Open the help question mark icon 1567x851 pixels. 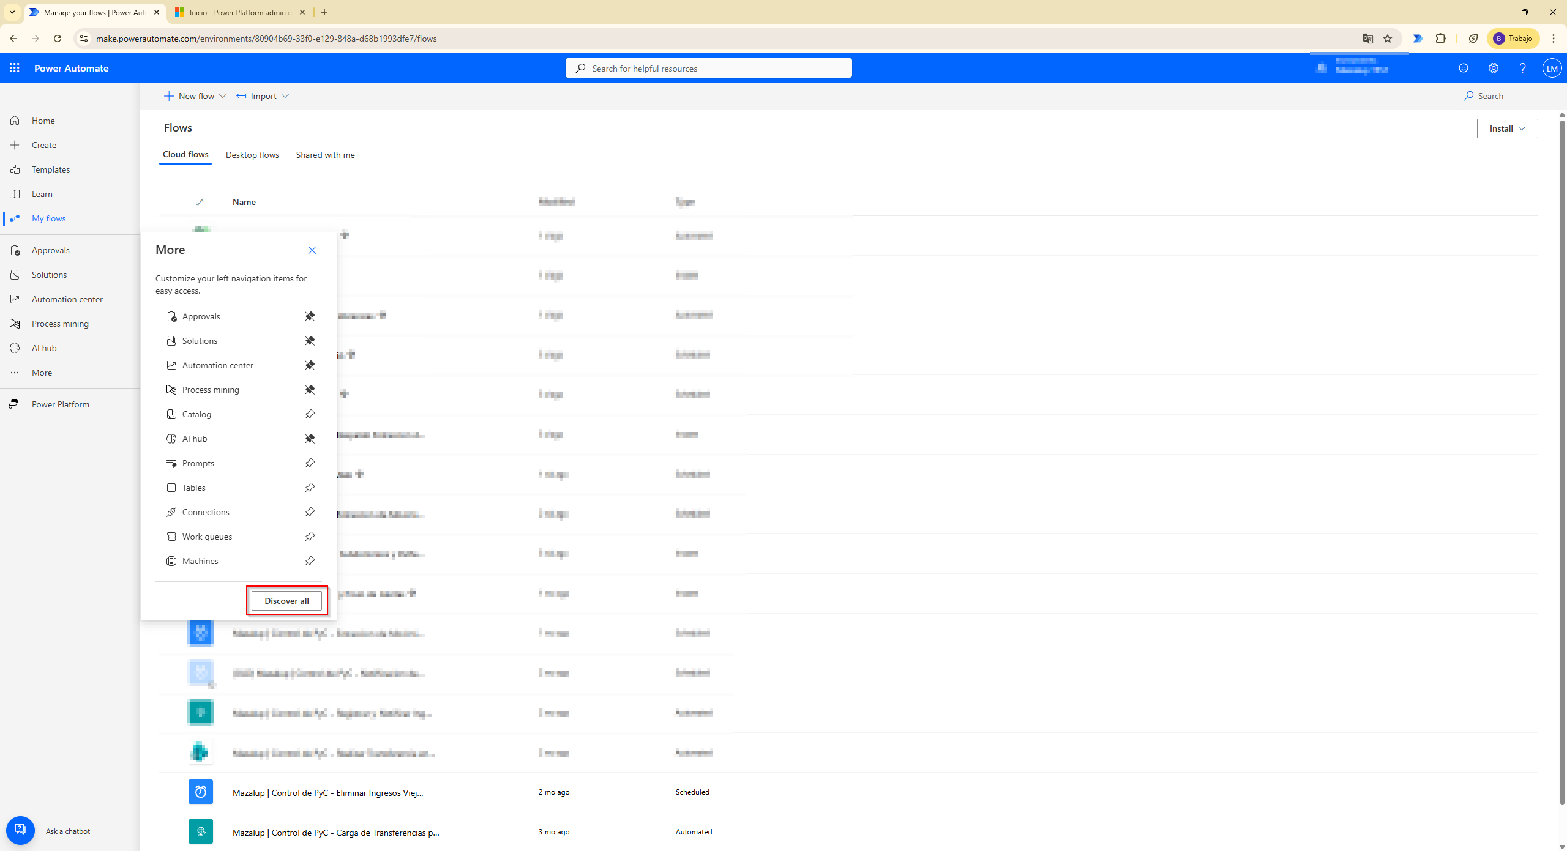point(1522,68)
